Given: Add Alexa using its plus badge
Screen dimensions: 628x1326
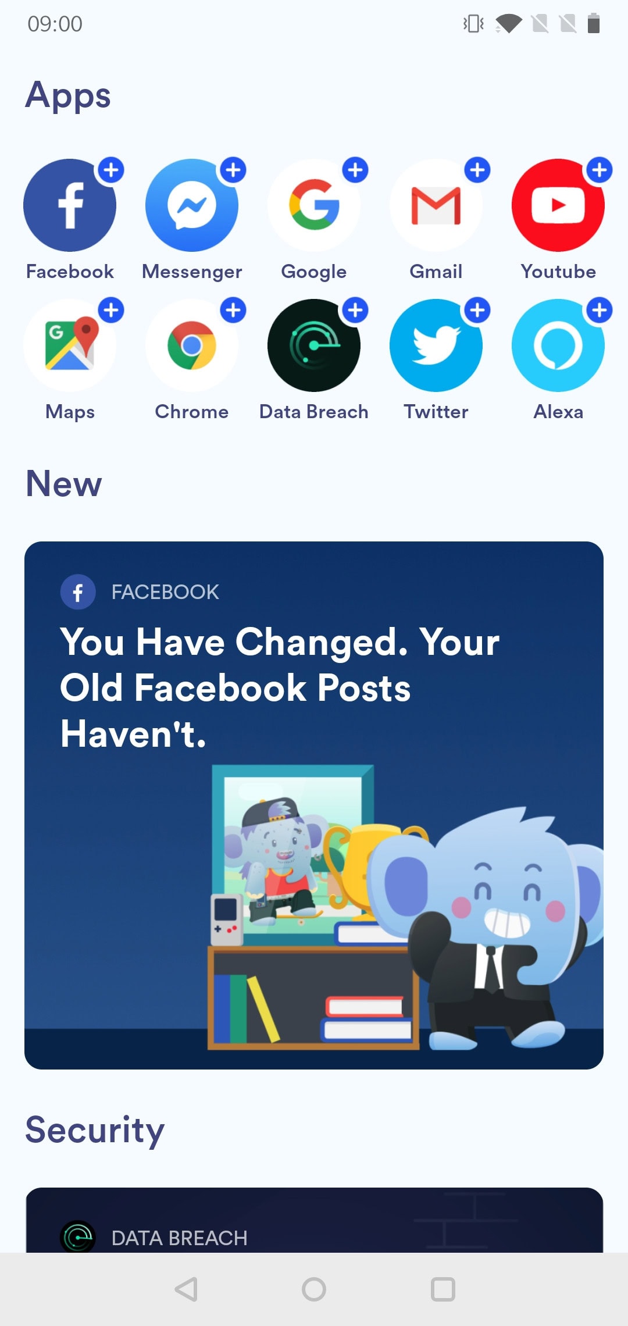Looking at the screenshot, I should point(600,311).
